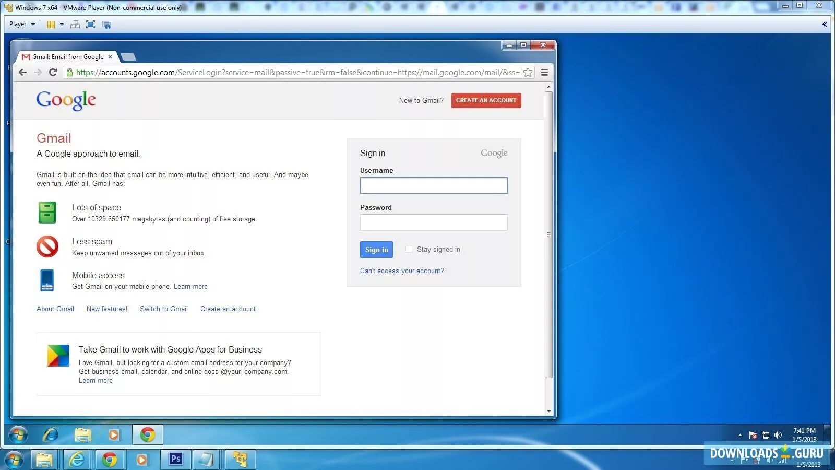Viewport: 835px width, 470px height.
Task: Reload the Gmail page
Action: click(53, 72)
